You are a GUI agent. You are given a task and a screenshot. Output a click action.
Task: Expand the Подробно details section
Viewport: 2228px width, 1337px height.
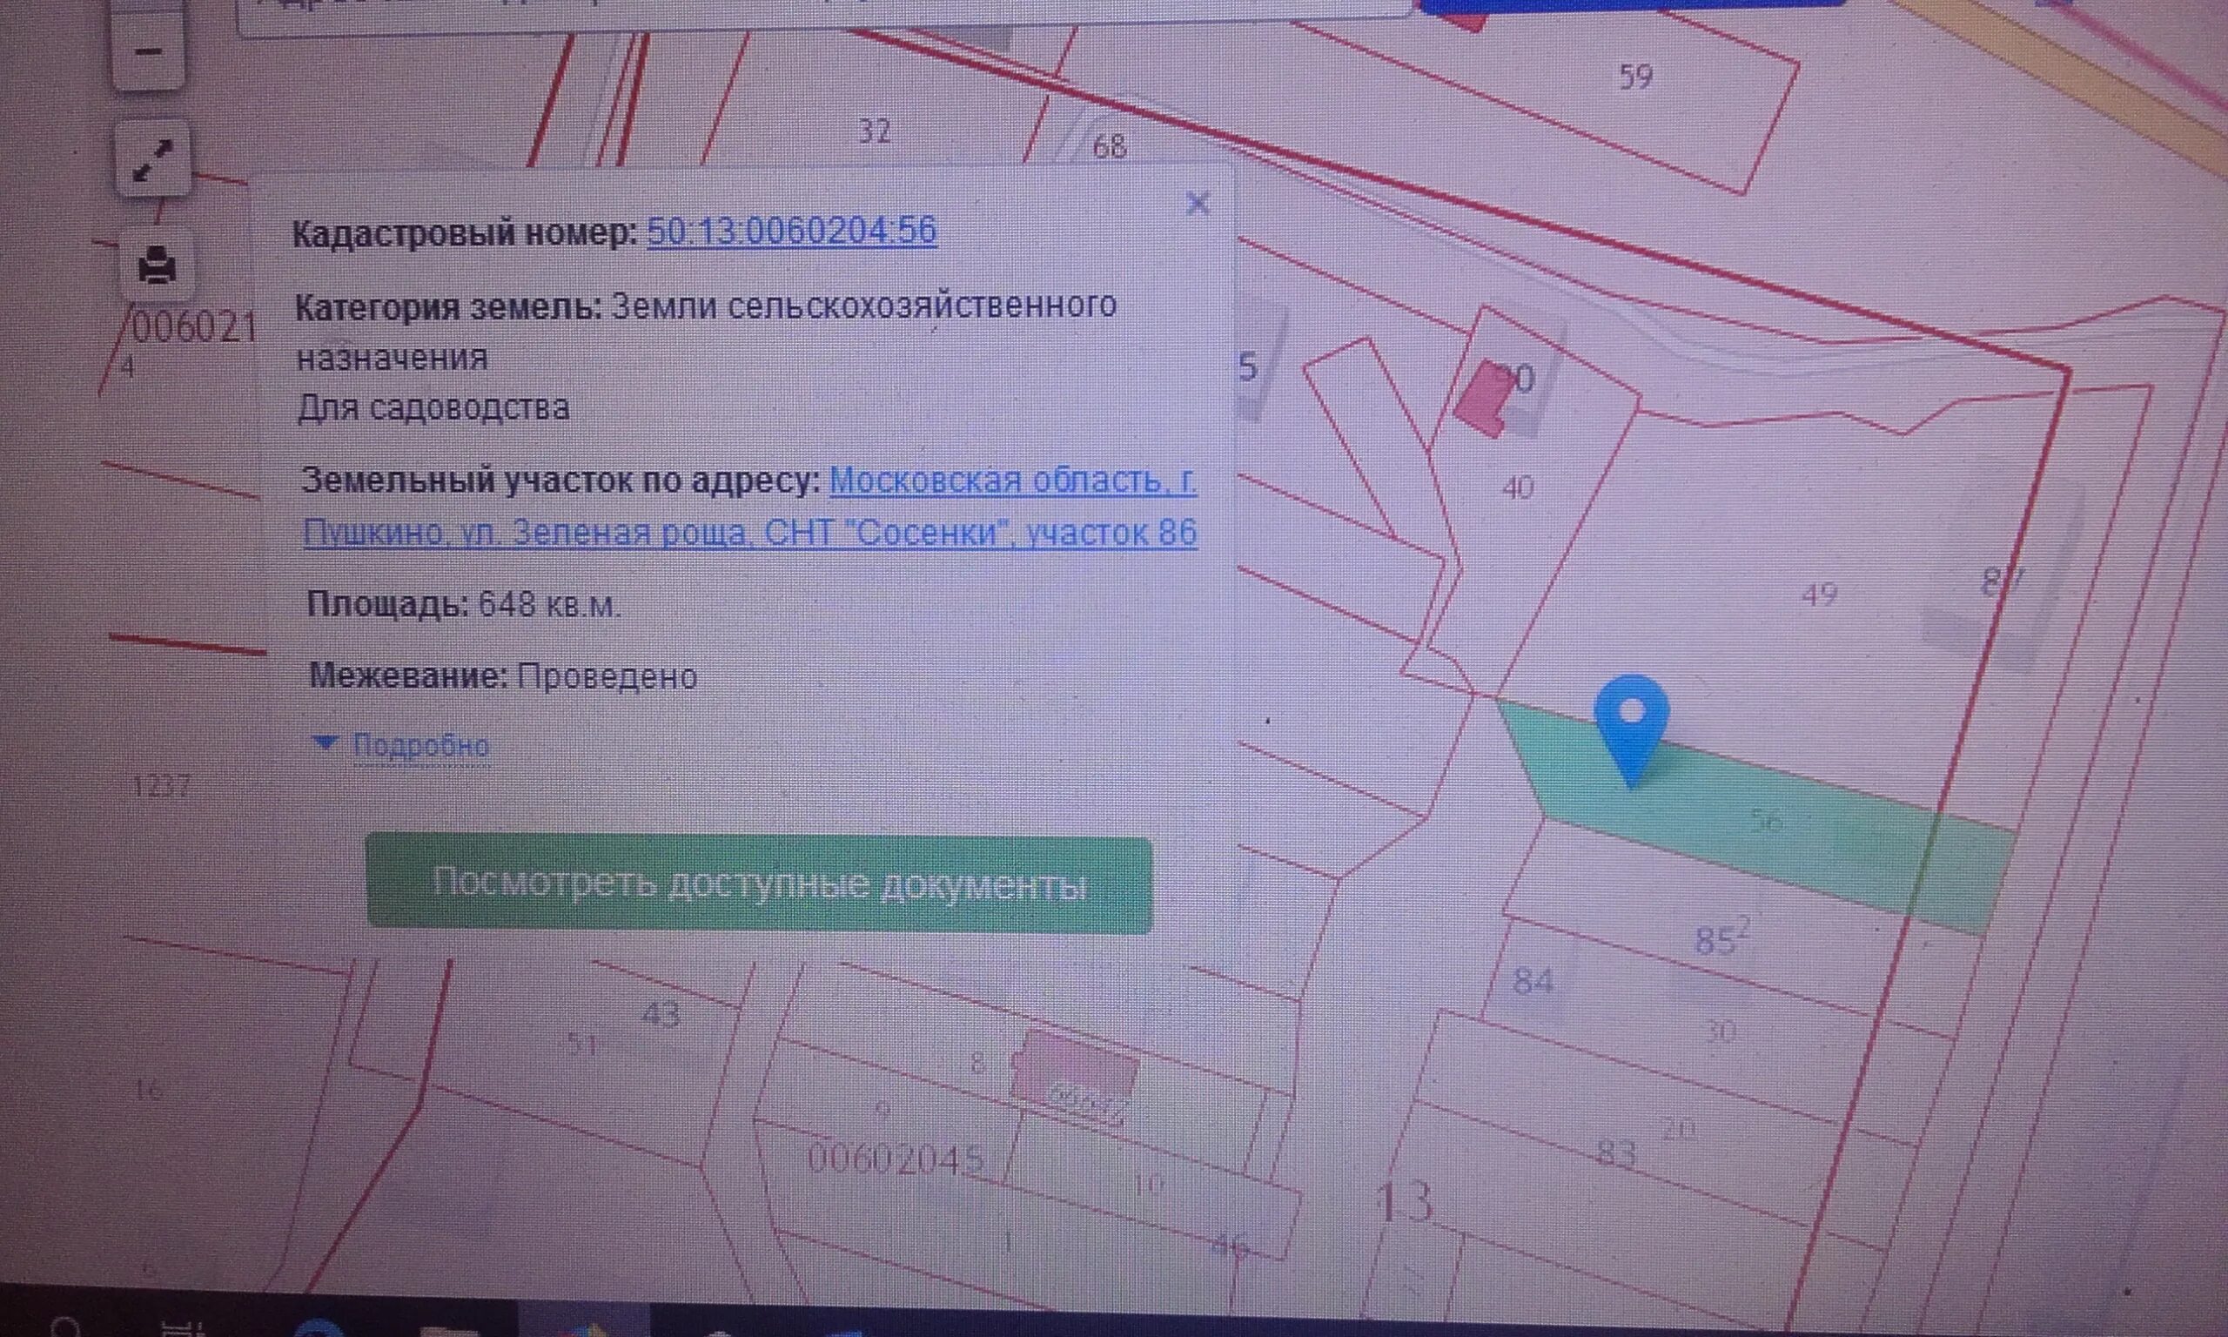419,745
